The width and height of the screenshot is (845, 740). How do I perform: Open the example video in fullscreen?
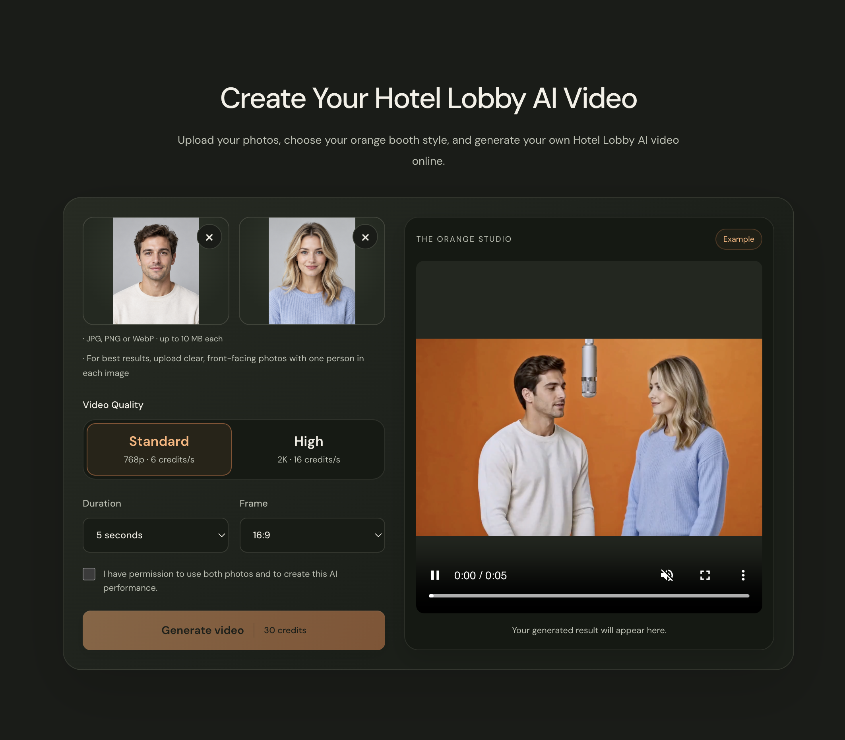pos(705,575)
